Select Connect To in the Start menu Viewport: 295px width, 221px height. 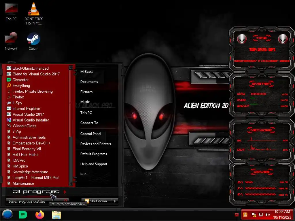point(89,123)
